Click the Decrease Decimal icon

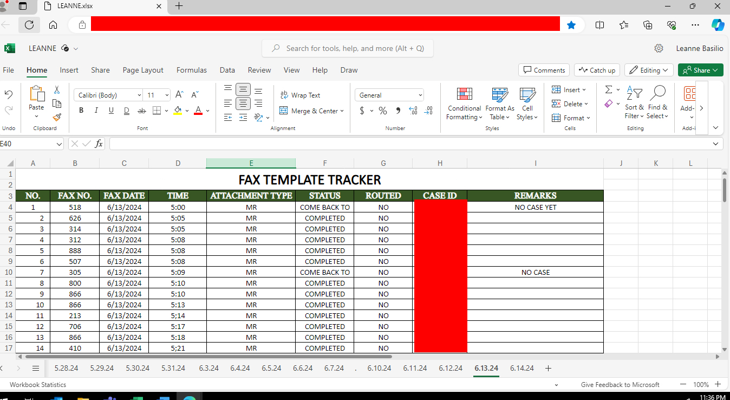(428, 111)
